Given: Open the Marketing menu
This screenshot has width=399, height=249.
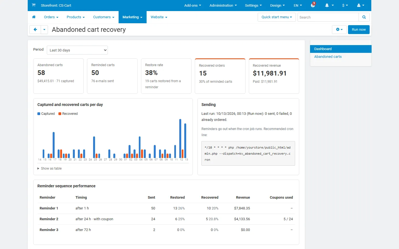Looking at the screenshot, I should click(x=132, y=17).
